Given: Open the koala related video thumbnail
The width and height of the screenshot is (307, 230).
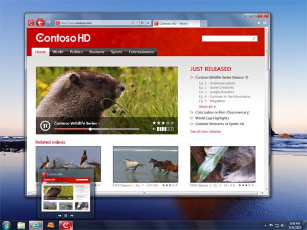Looking at the screenshot, I should [x=223, y=164].
